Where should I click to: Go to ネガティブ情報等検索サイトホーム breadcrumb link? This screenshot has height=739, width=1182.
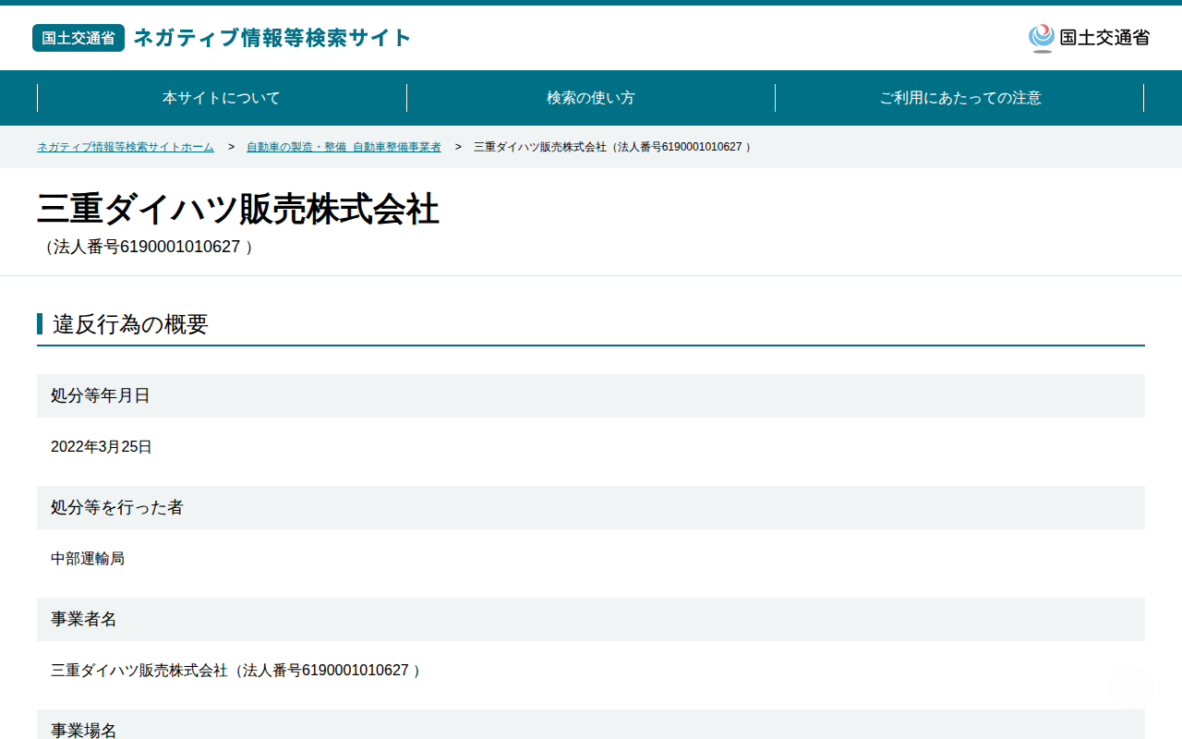pyautogui.click(x=126, y=147)
